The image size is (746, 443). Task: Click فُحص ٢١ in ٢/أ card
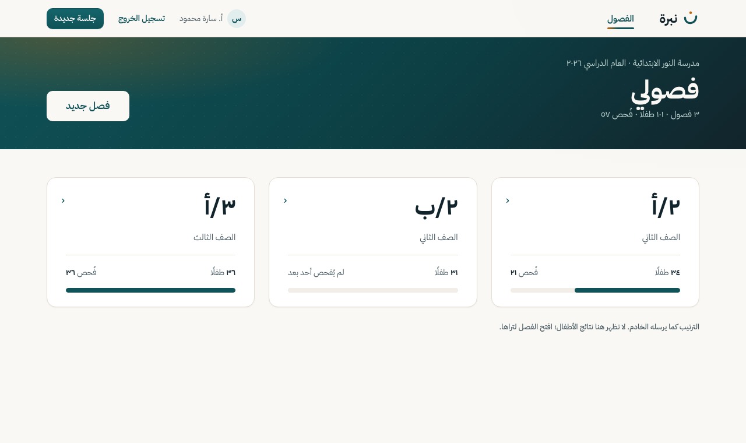(524, 272)
